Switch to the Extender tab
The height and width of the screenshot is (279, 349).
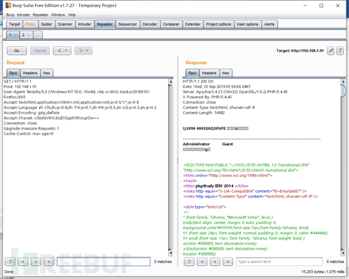tap(193, 25)
